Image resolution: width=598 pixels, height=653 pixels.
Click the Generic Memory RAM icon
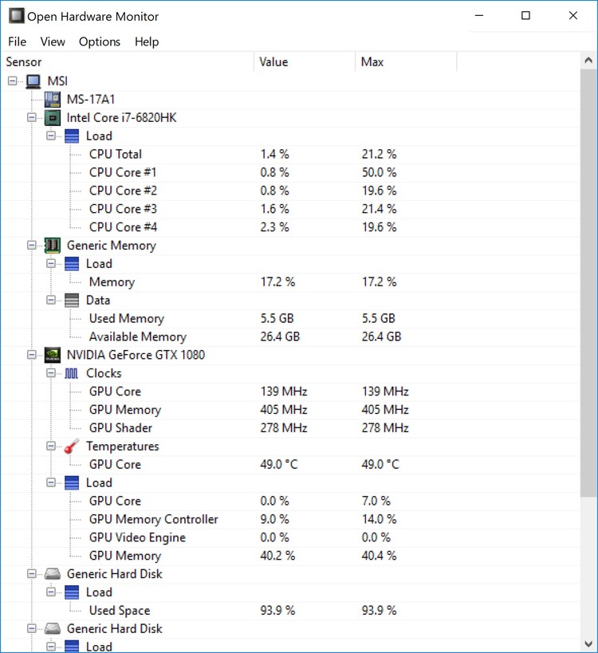(53, 246)
